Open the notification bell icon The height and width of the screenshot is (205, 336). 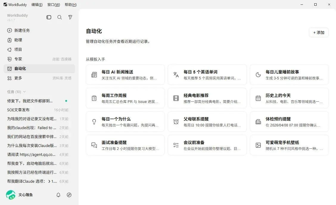click(58, 195)
